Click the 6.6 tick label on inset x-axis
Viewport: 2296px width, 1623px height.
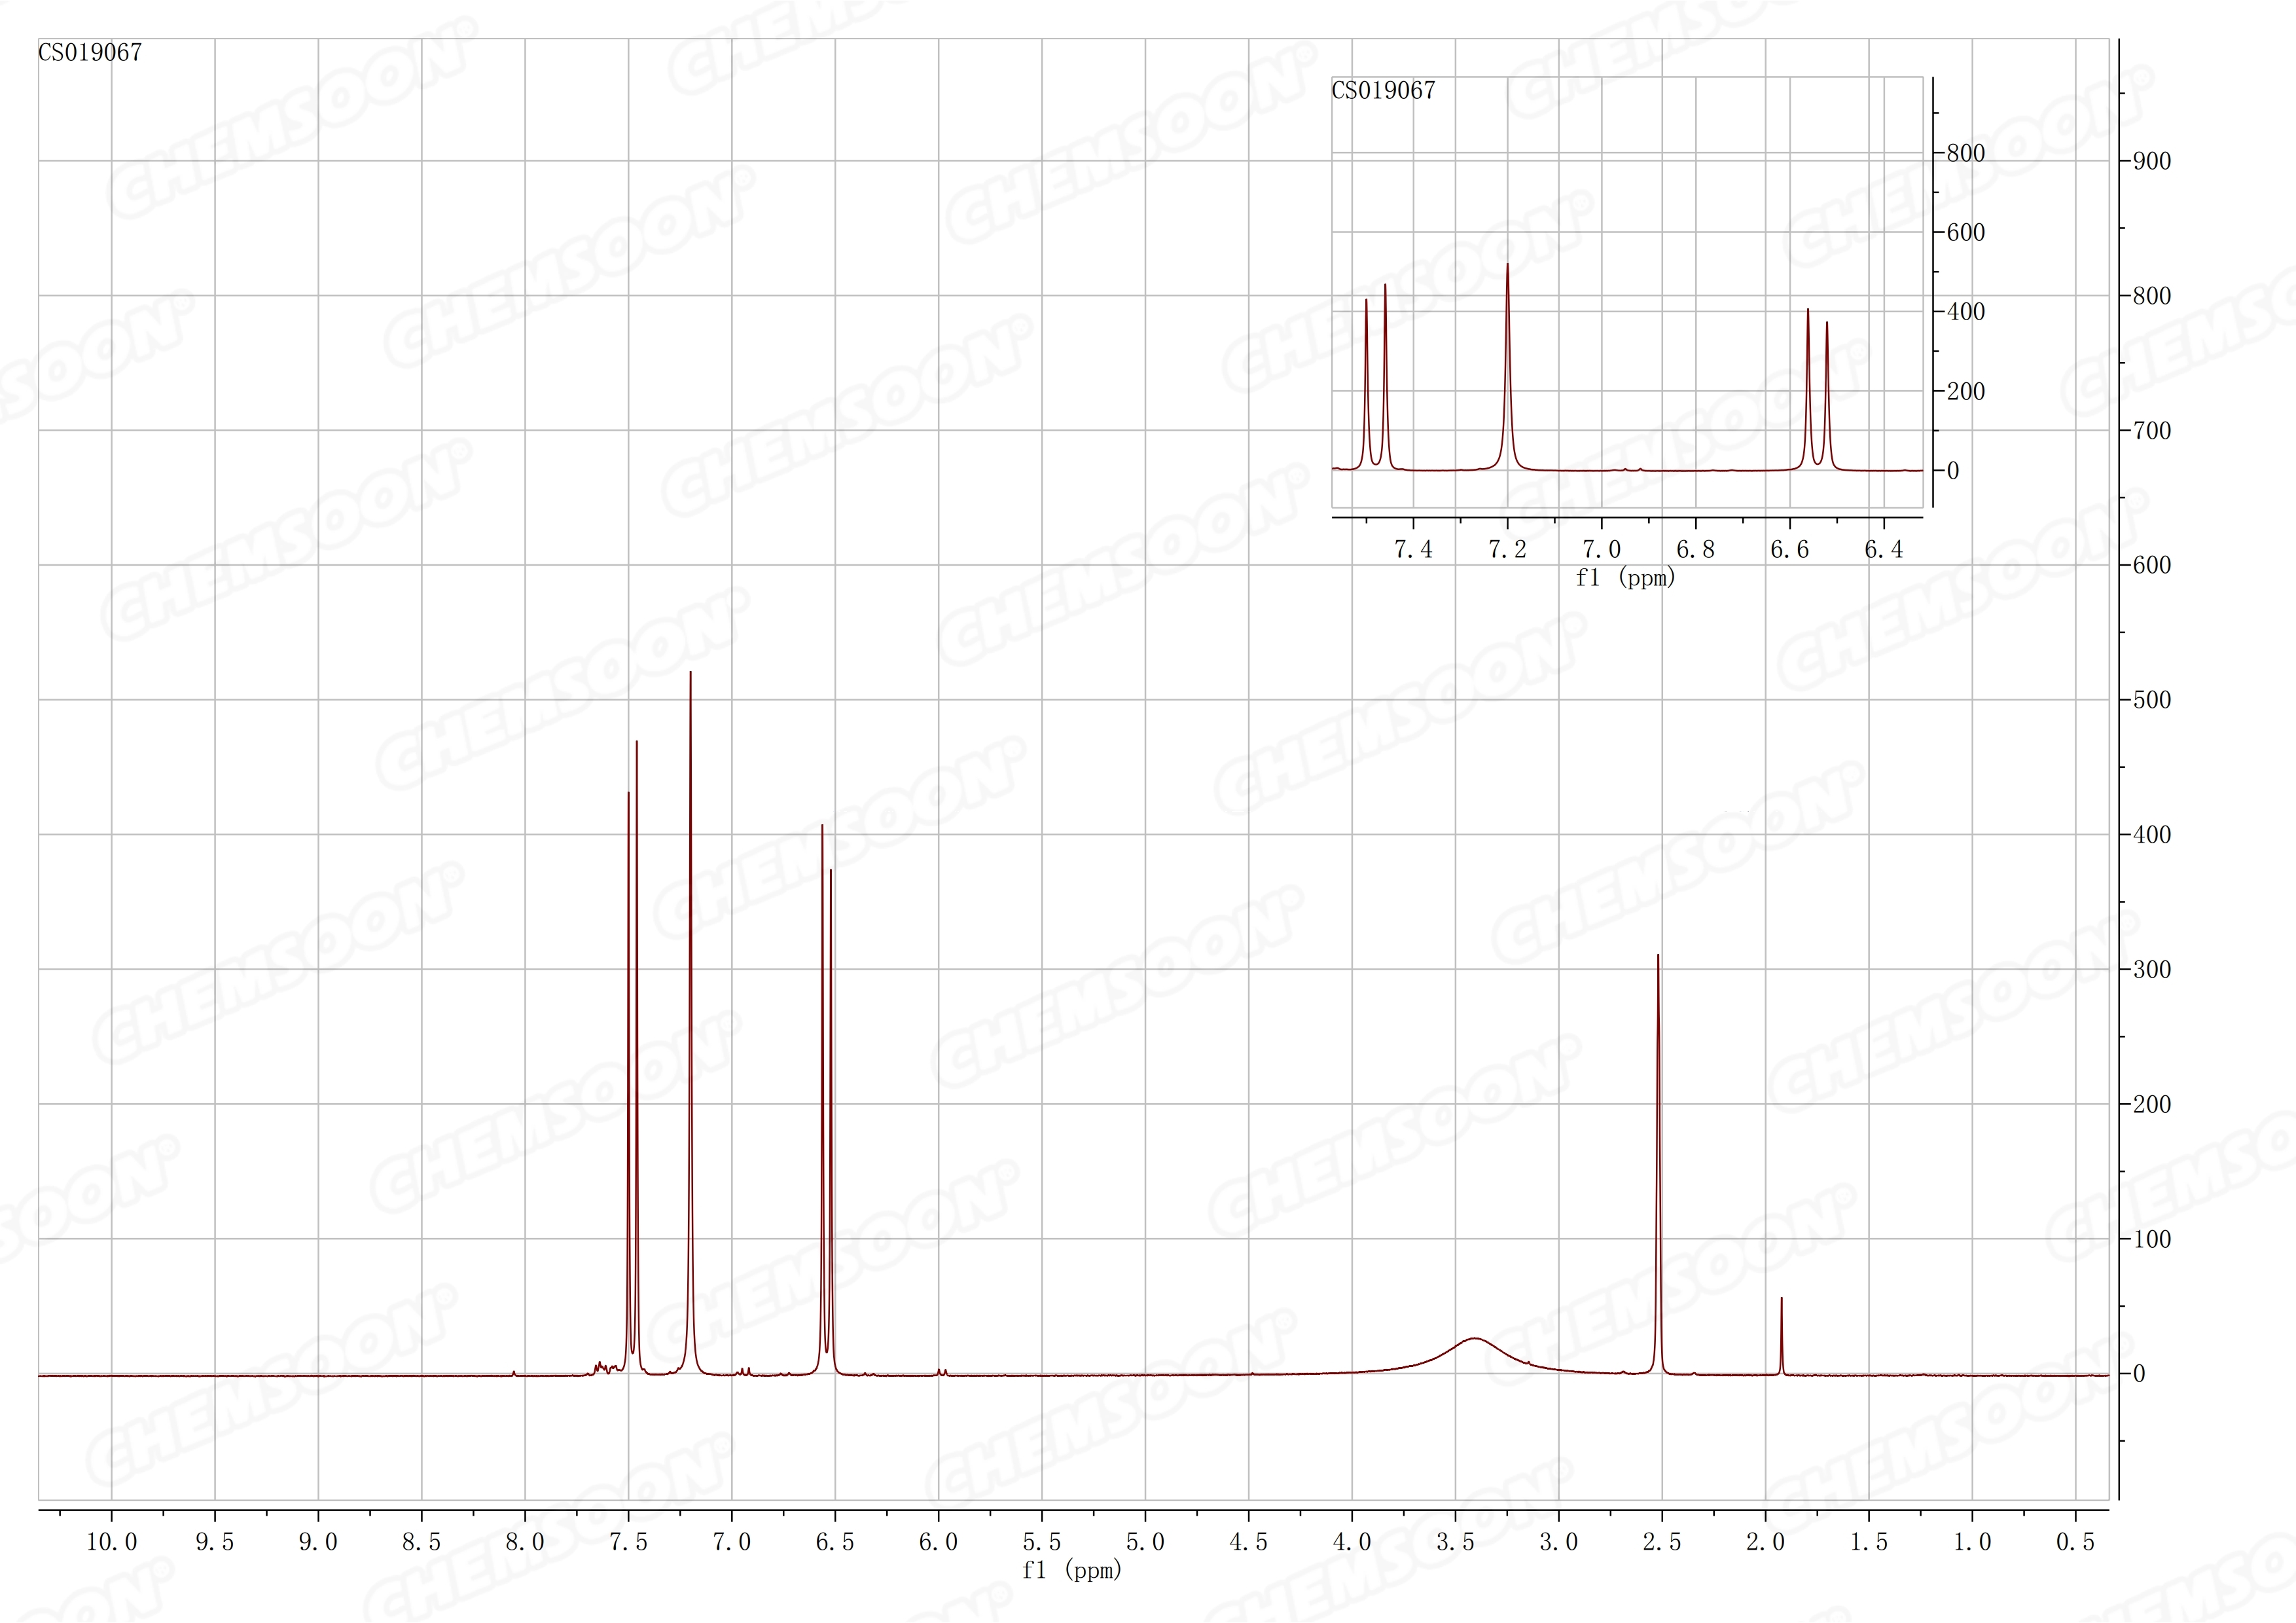(x=1789, y=549)
